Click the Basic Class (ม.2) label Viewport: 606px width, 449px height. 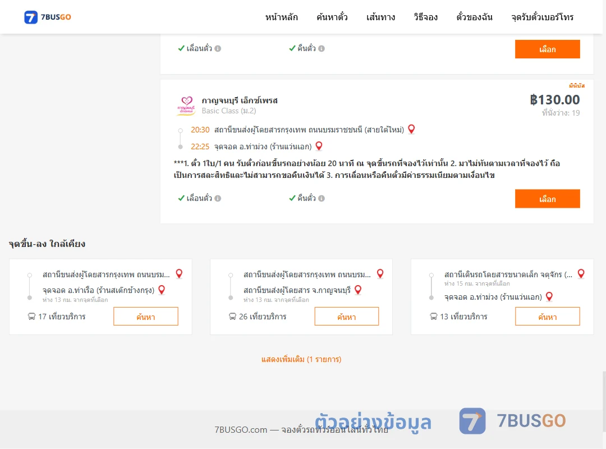pyautogui.click(x=229, y=111)
